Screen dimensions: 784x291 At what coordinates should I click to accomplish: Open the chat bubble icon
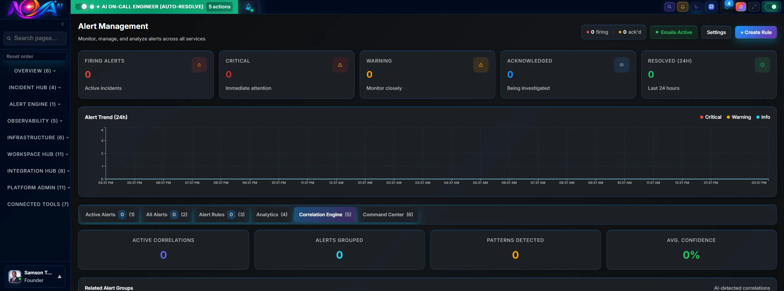pyautogui.click(x=711, y=7)
